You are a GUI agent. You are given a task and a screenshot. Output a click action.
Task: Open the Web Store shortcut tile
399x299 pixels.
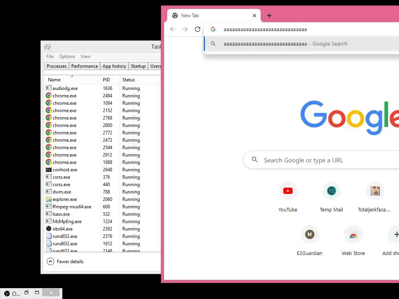pos(353,241)
